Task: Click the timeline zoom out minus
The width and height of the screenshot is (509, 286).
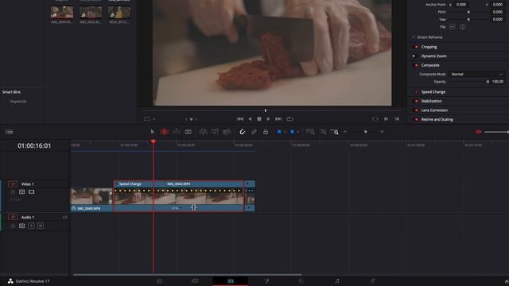Action: click(x=345, y=132)
